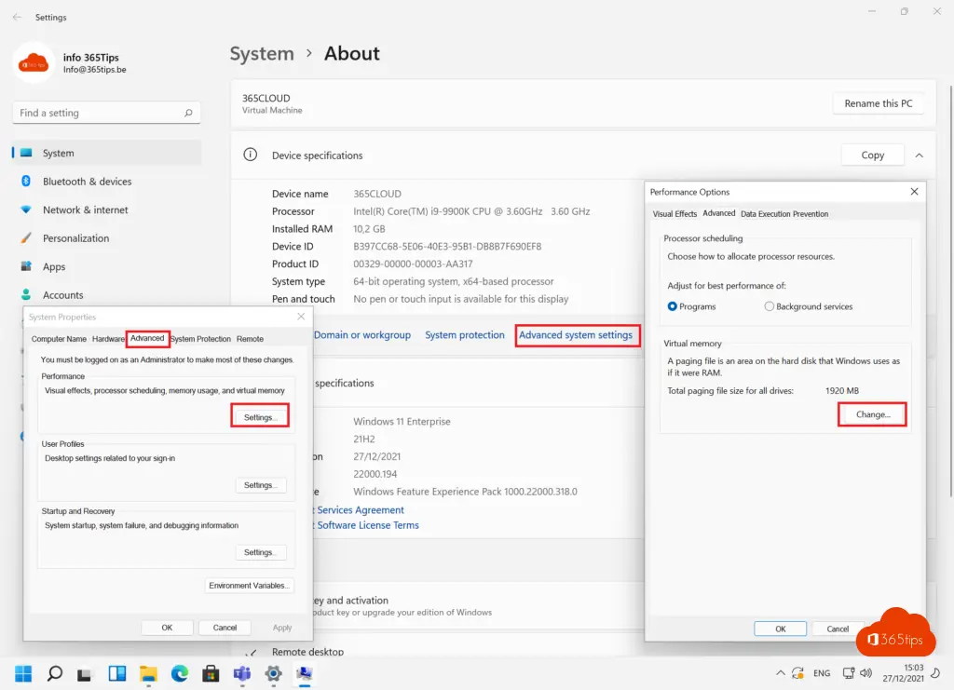Image resolution: width=954 pixels, height=690 pixels.
Task: Switch to Visual Effects tab
Action: (x=675, y=214)
